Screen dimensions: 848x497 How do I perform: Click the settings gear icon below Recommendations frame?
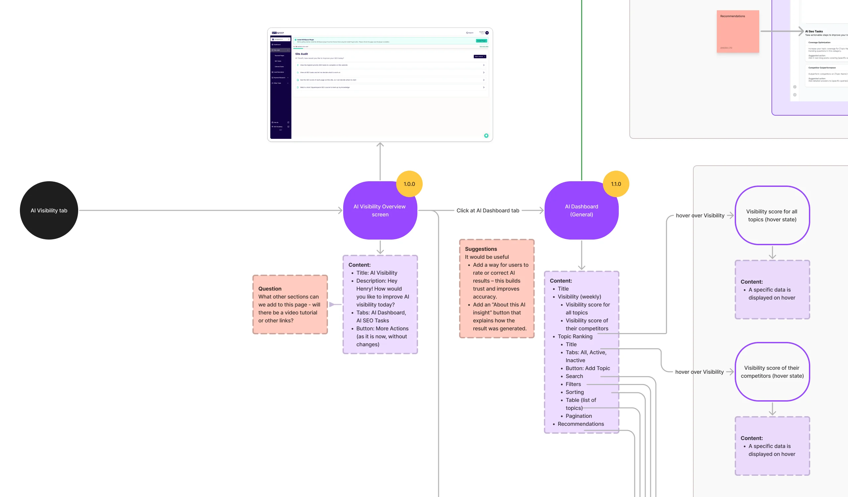(794, 95)
